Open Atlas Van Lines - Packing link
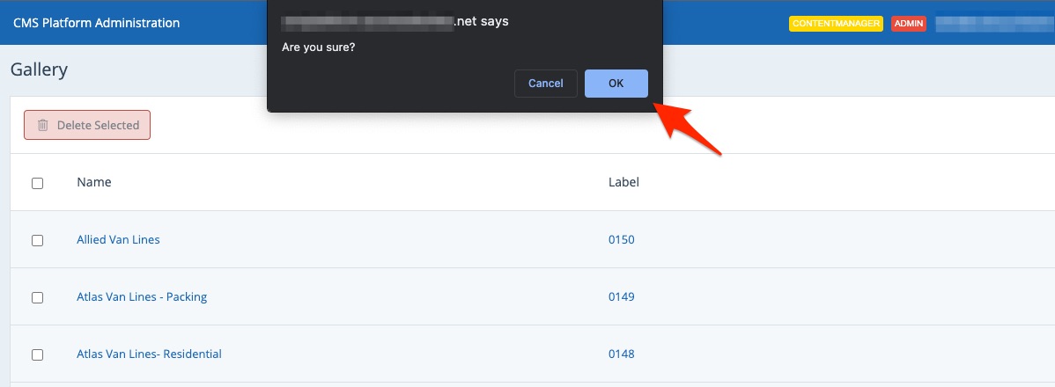This screenshot has height=387, width=1055. coord(142,296)
